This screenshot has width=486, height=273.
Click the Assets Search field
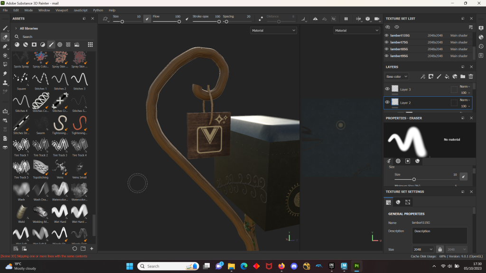tap(53, 36)
